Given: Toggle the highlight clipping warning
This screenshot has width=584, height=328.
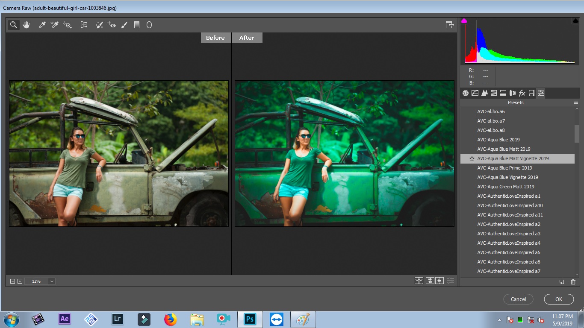Looking at the screenshot, I should (575, 21).
